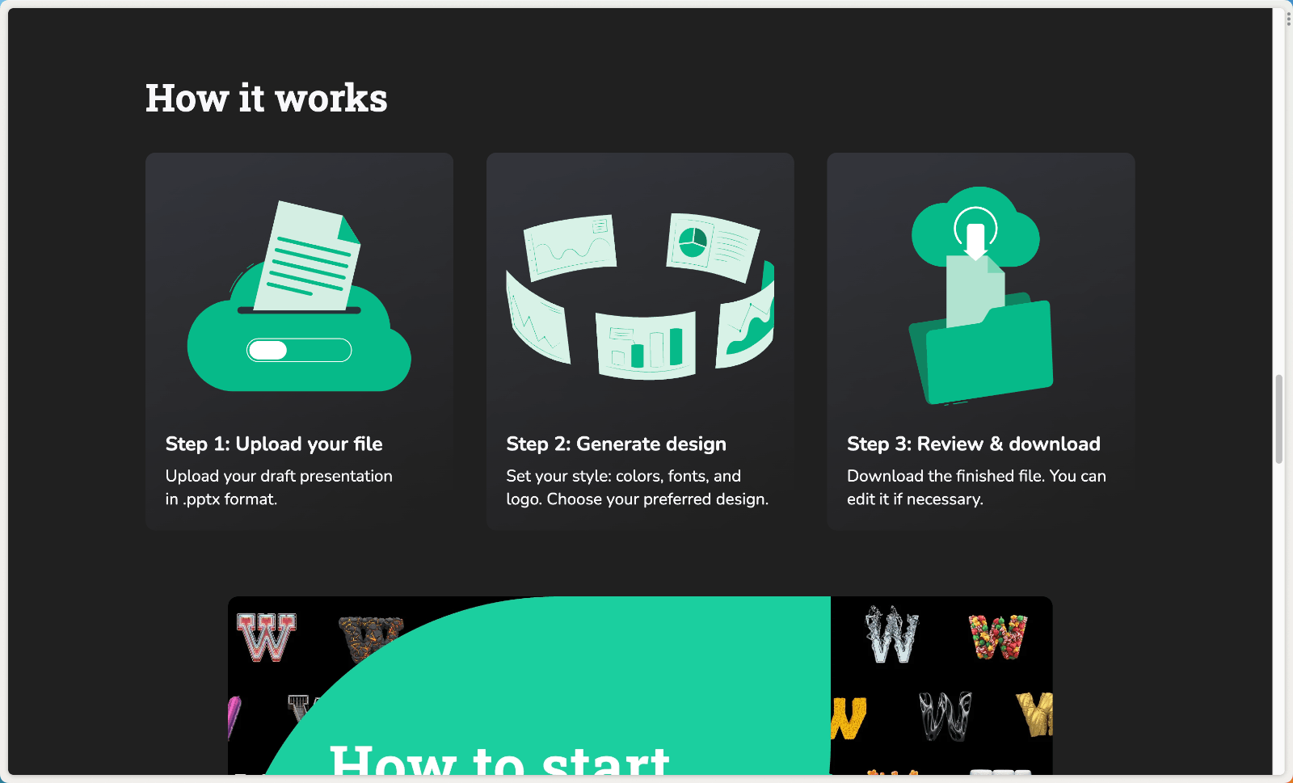Click the cloud upload document illustration
This screenshot has height=783, width=1293.
pyautogui.click(x=299, y=296)
